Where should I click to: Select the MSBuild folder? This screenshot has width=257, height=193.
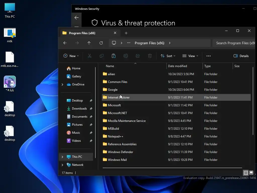pyautogui.click(x=176, y=128)
